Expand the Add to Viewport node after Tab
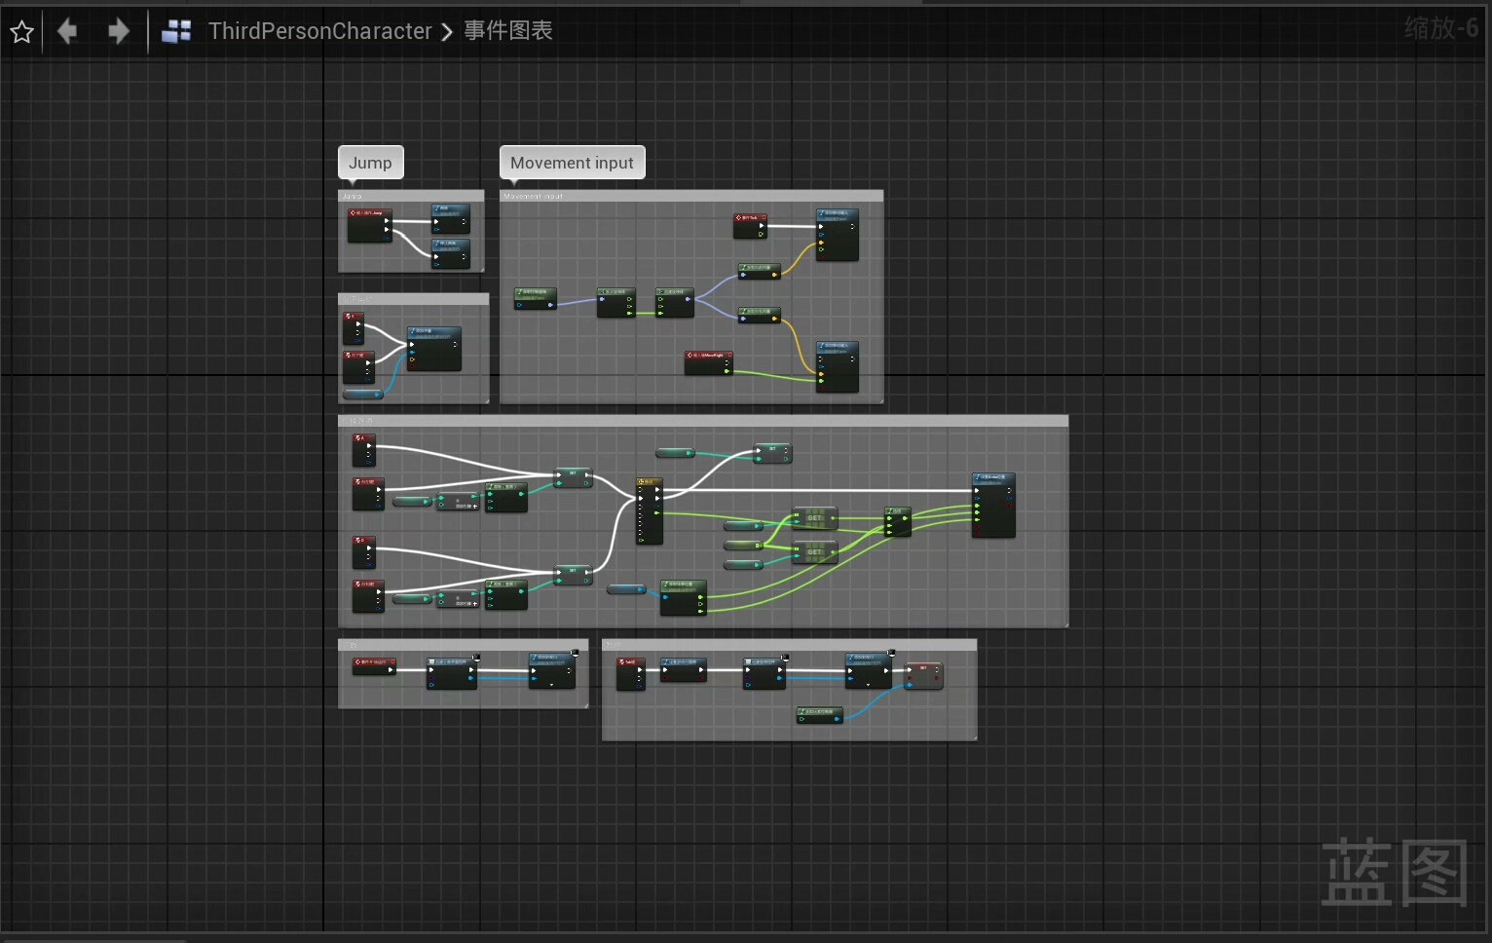 click(x=868, y=685)
